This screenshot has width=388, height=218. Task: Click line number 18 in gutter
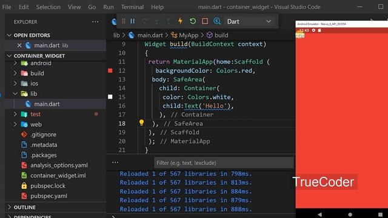coord(122,124)
